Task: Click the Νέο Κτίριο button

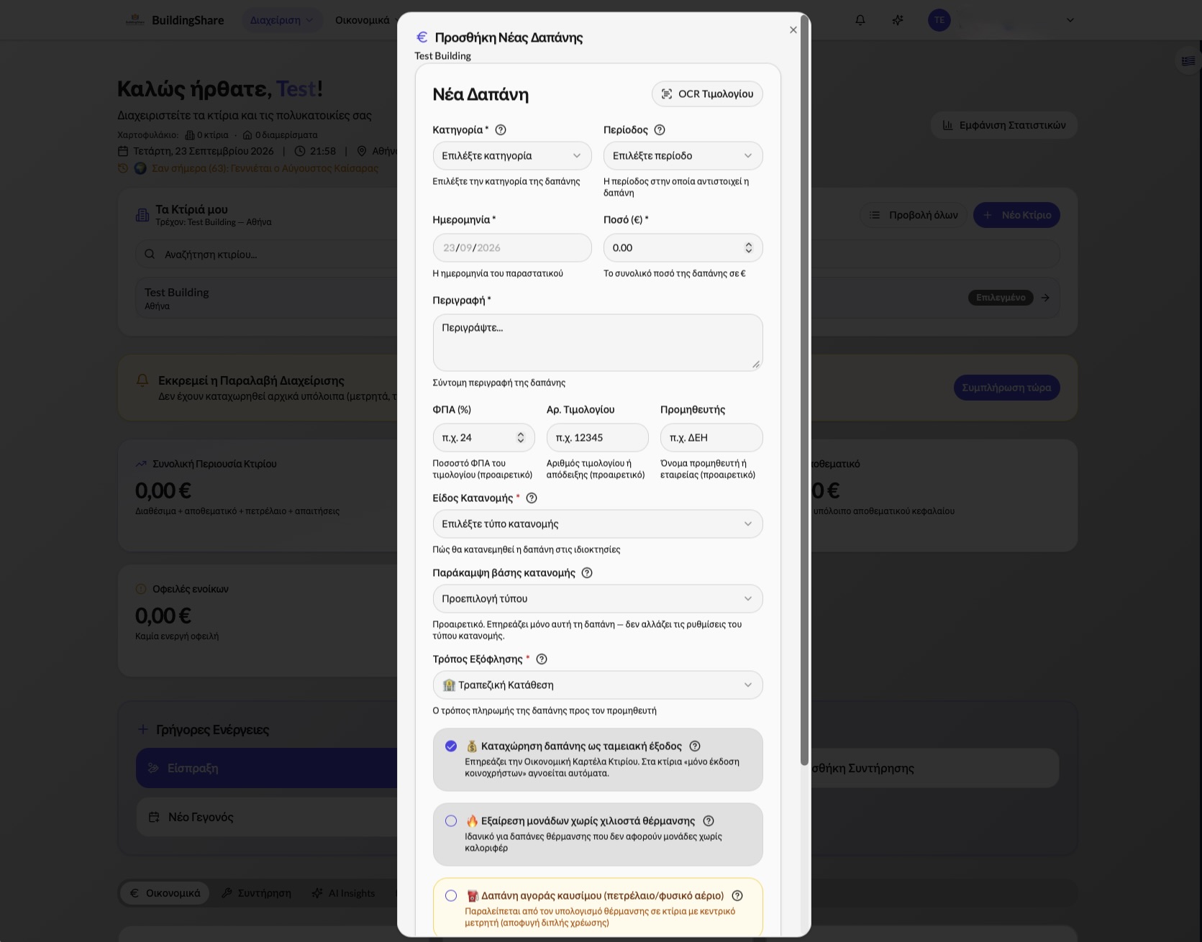Action: pyautogui.click(x=1017, y=215)
